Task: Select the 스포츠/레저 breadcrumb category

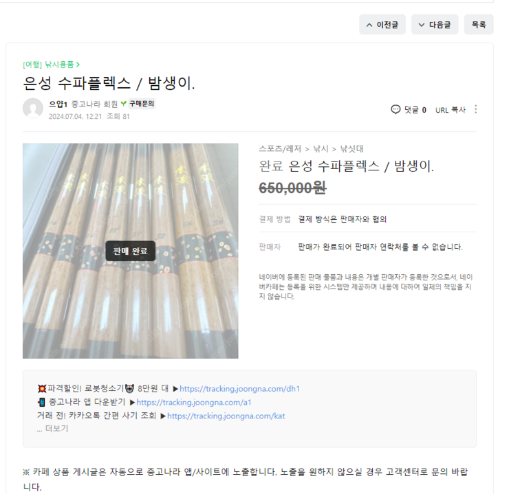Action: pos(280,149)
